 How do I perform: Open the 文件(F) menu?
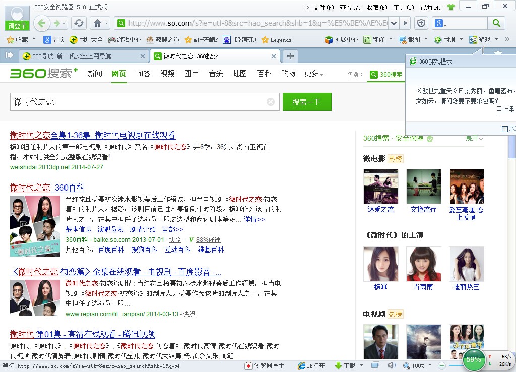tap(324, 7)
